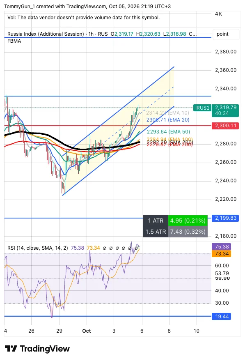Click the 2293.64 (EMA 50) label
245x361 pixels.
pyautogui.click(x=168, y=132)
